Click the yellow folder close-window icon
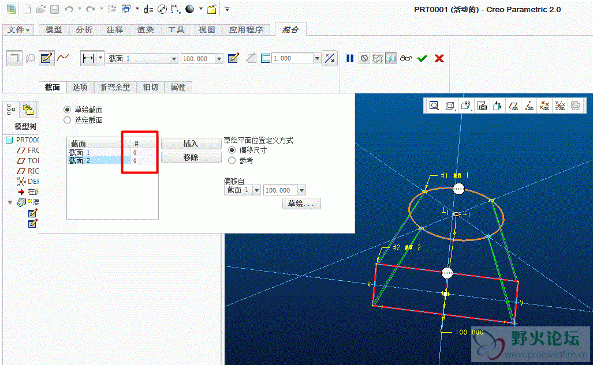593x365 pixels. point(212,9)
